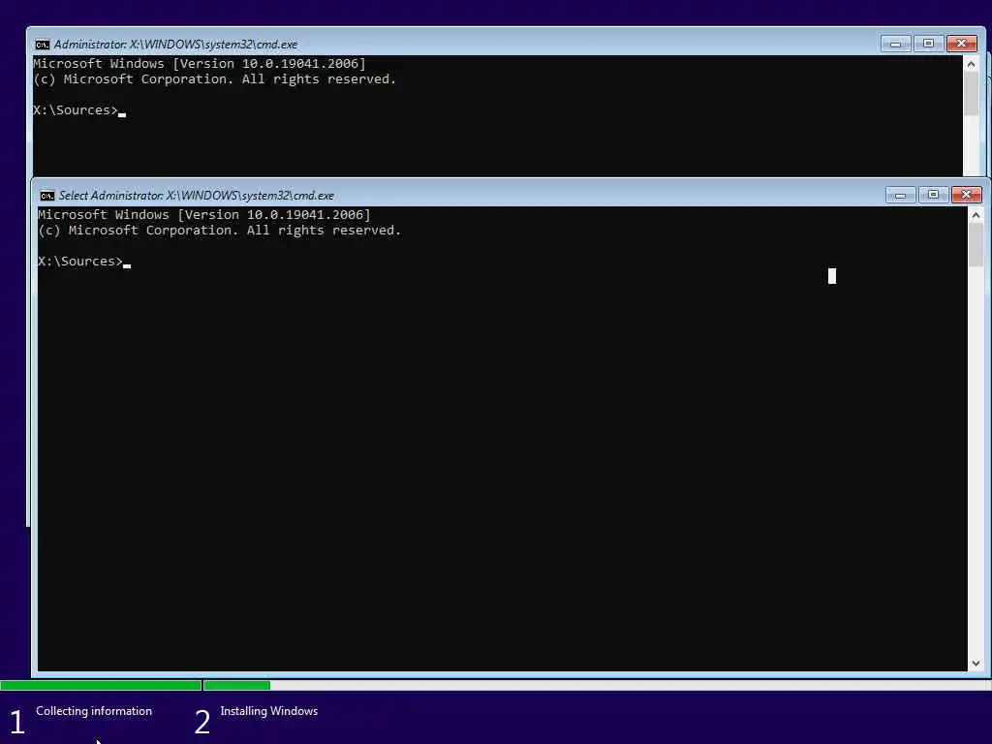Click the rear window title 'Administrator: X:\WINDOWS\system32\cmd.exe'
Image resolution: width=992 pixels, height=744 pixels.
click(175, 45)
